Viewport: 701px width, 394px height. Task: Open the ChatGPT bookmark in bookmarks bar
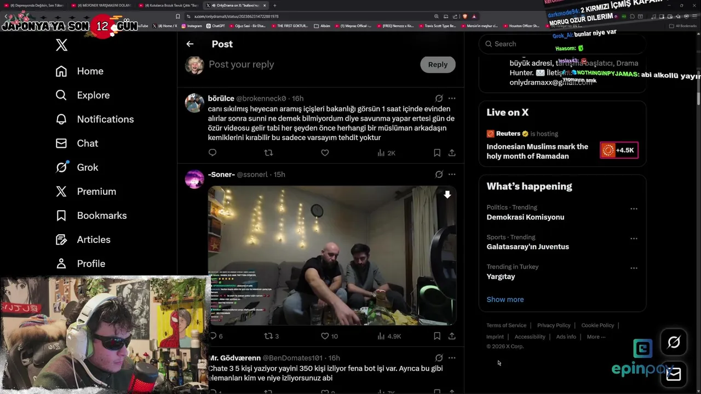[x=215, y=26]
